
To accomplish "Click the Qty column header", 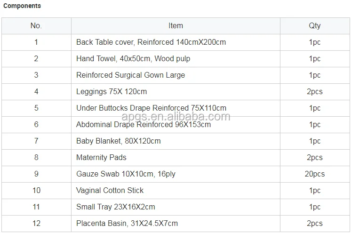I will coord(314,26).
